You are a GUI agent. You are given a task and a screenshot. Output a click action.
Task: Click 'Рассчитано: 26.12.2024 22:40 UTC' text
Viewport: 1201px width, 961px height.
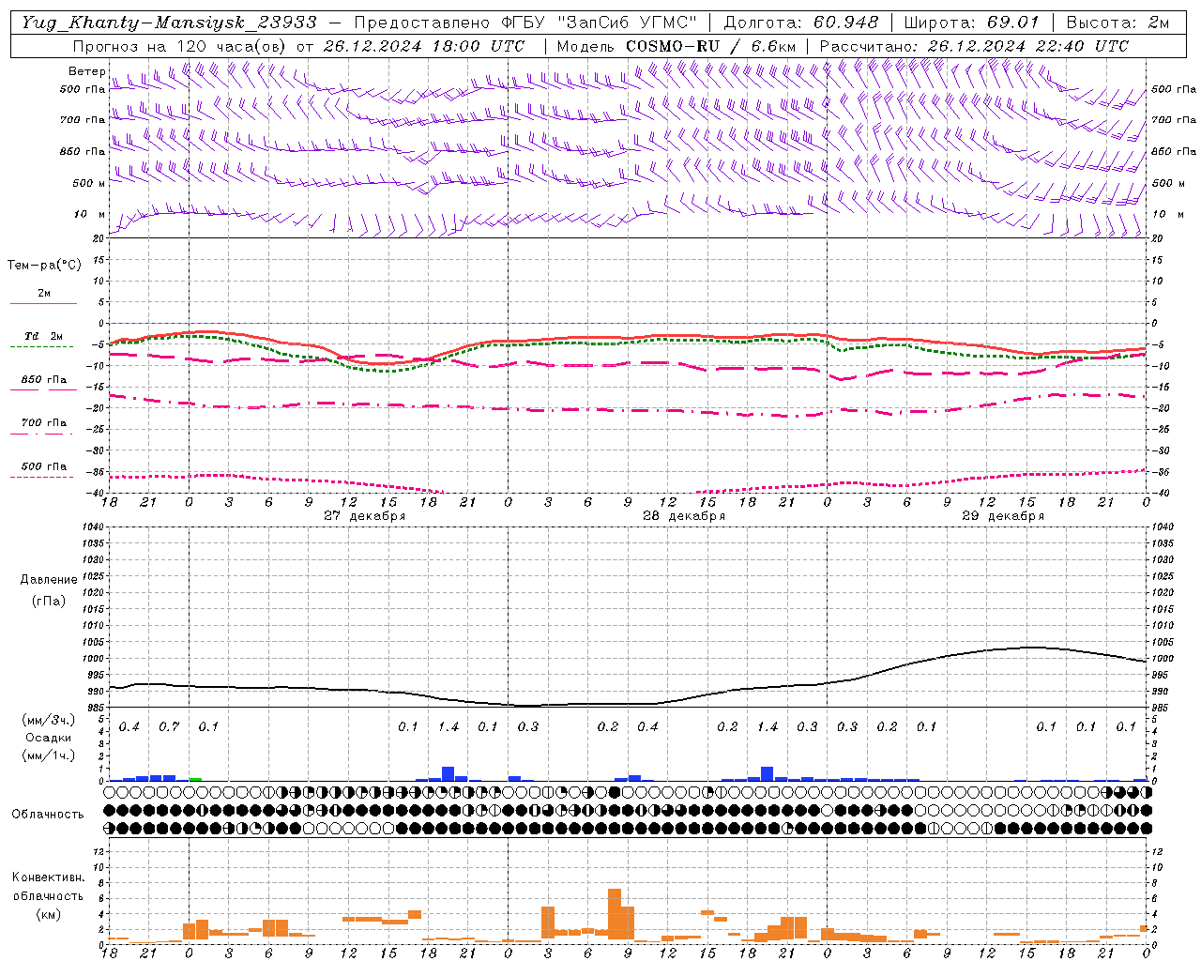[974, 46]
